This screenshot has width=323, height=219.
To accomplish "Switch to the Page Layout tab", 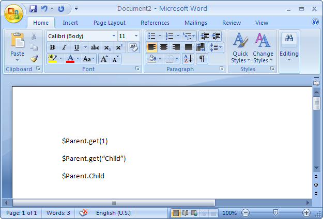I will [x=110, y=23].
